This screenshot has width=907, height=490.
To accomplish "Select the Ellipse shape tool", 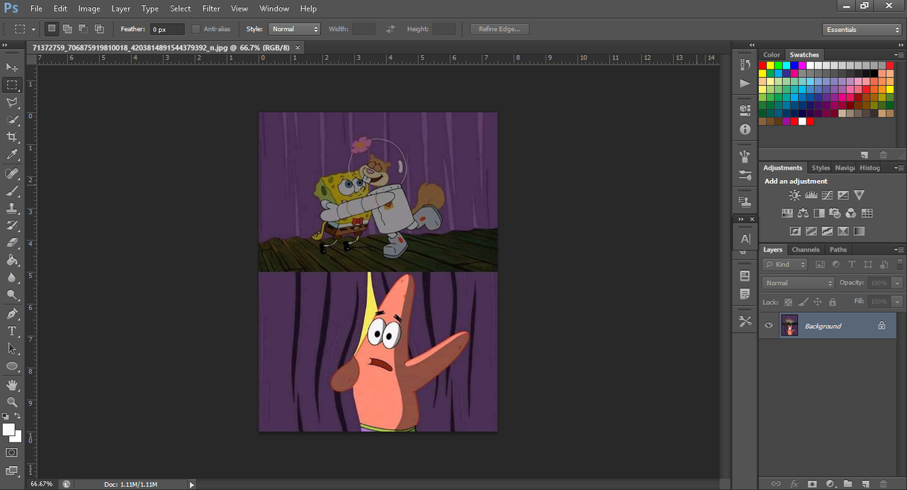I will pyautogui.click(x=12, y=366).
